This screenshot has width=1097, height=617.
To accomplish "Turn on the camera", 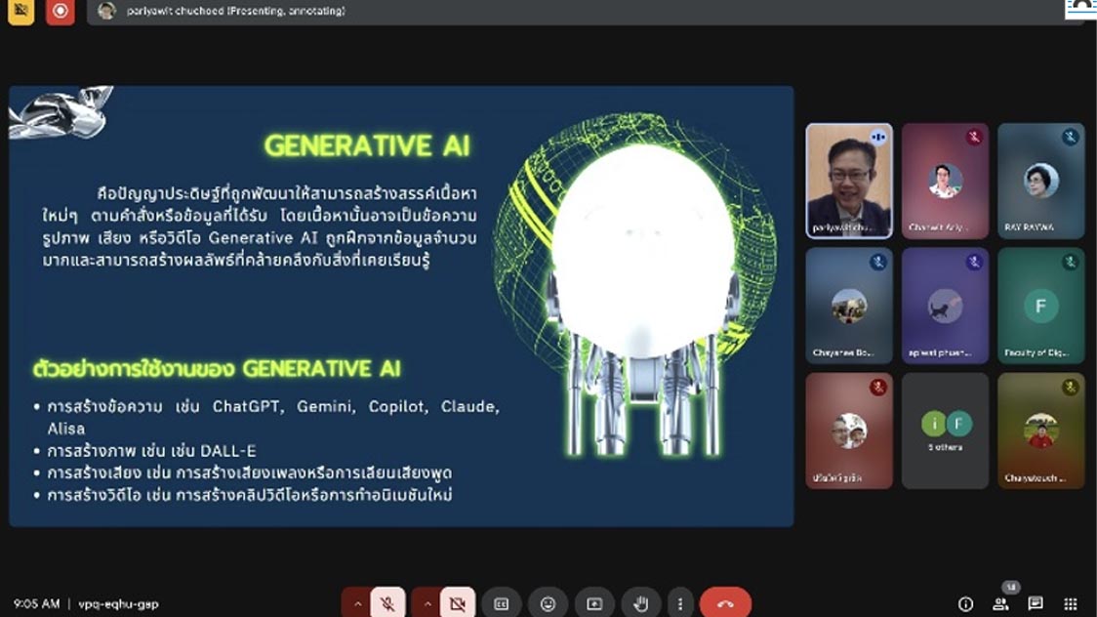I will point(457,603).
